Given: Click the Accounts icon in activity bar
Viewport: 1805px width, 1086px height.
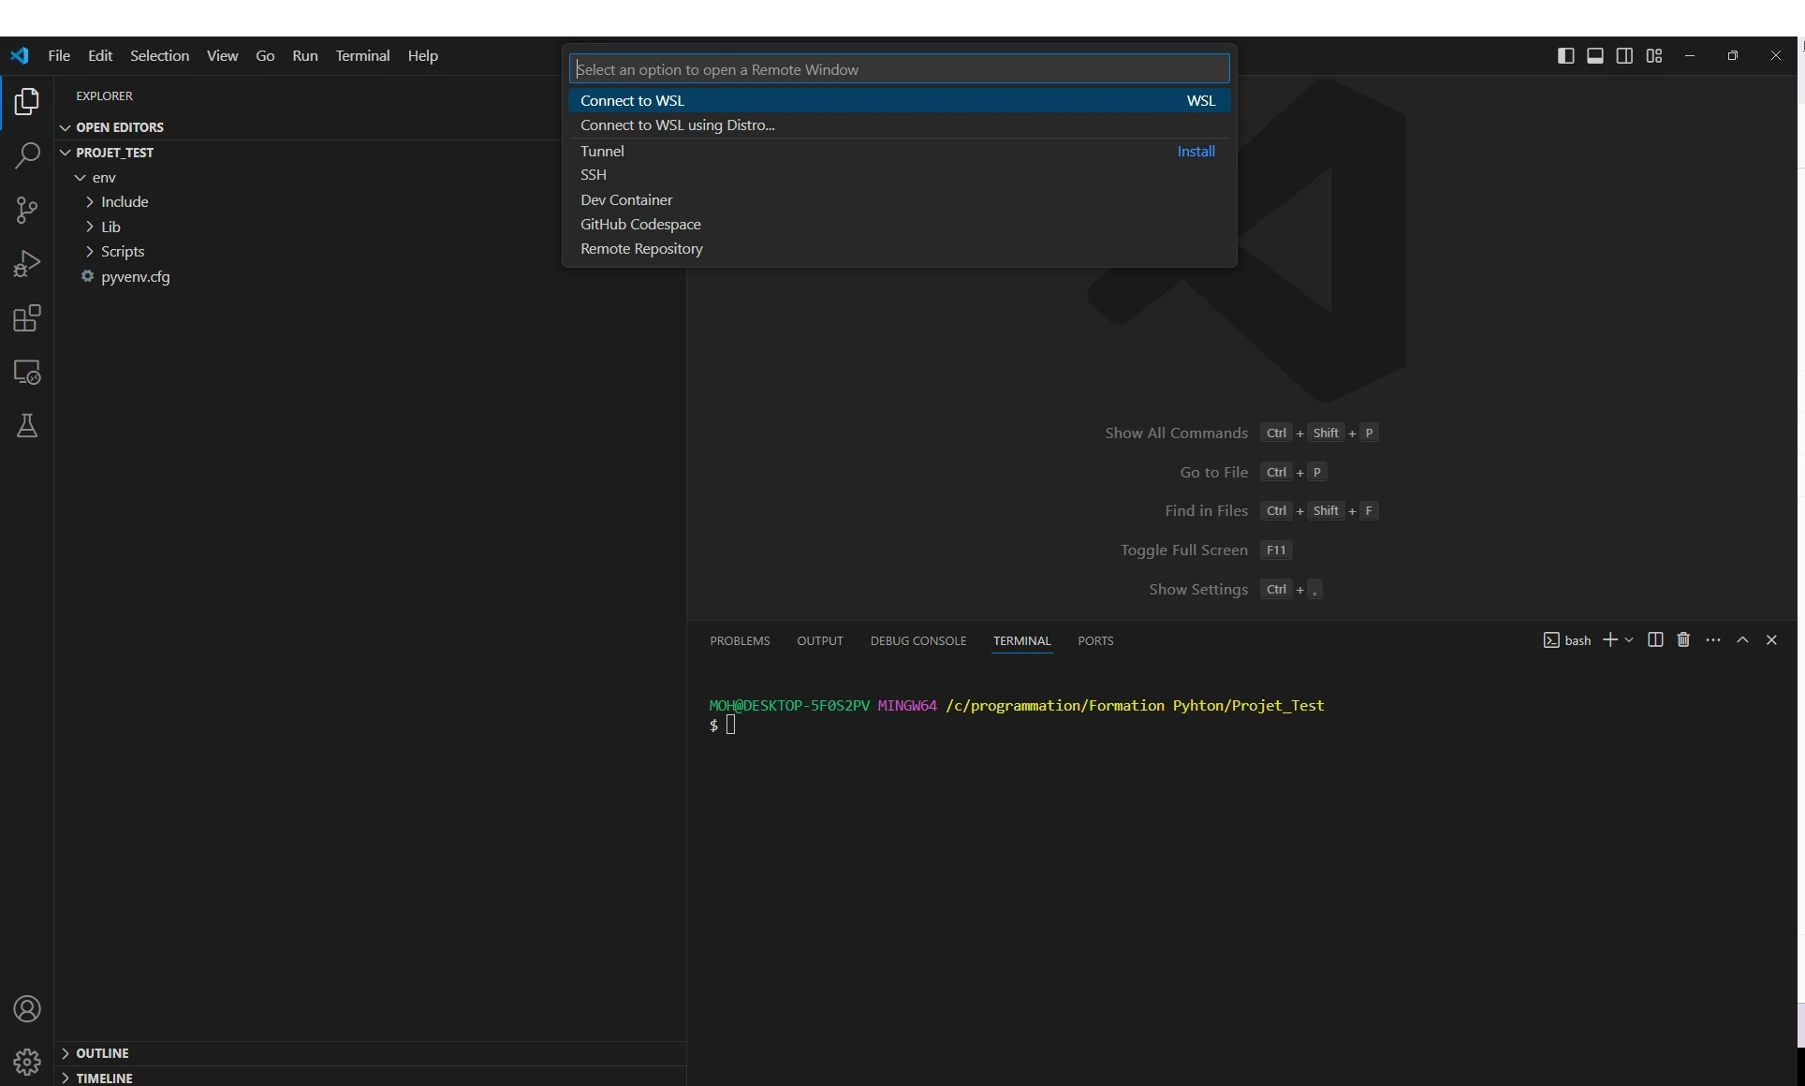Looking at the screenshot, I should pos(27,1009).
